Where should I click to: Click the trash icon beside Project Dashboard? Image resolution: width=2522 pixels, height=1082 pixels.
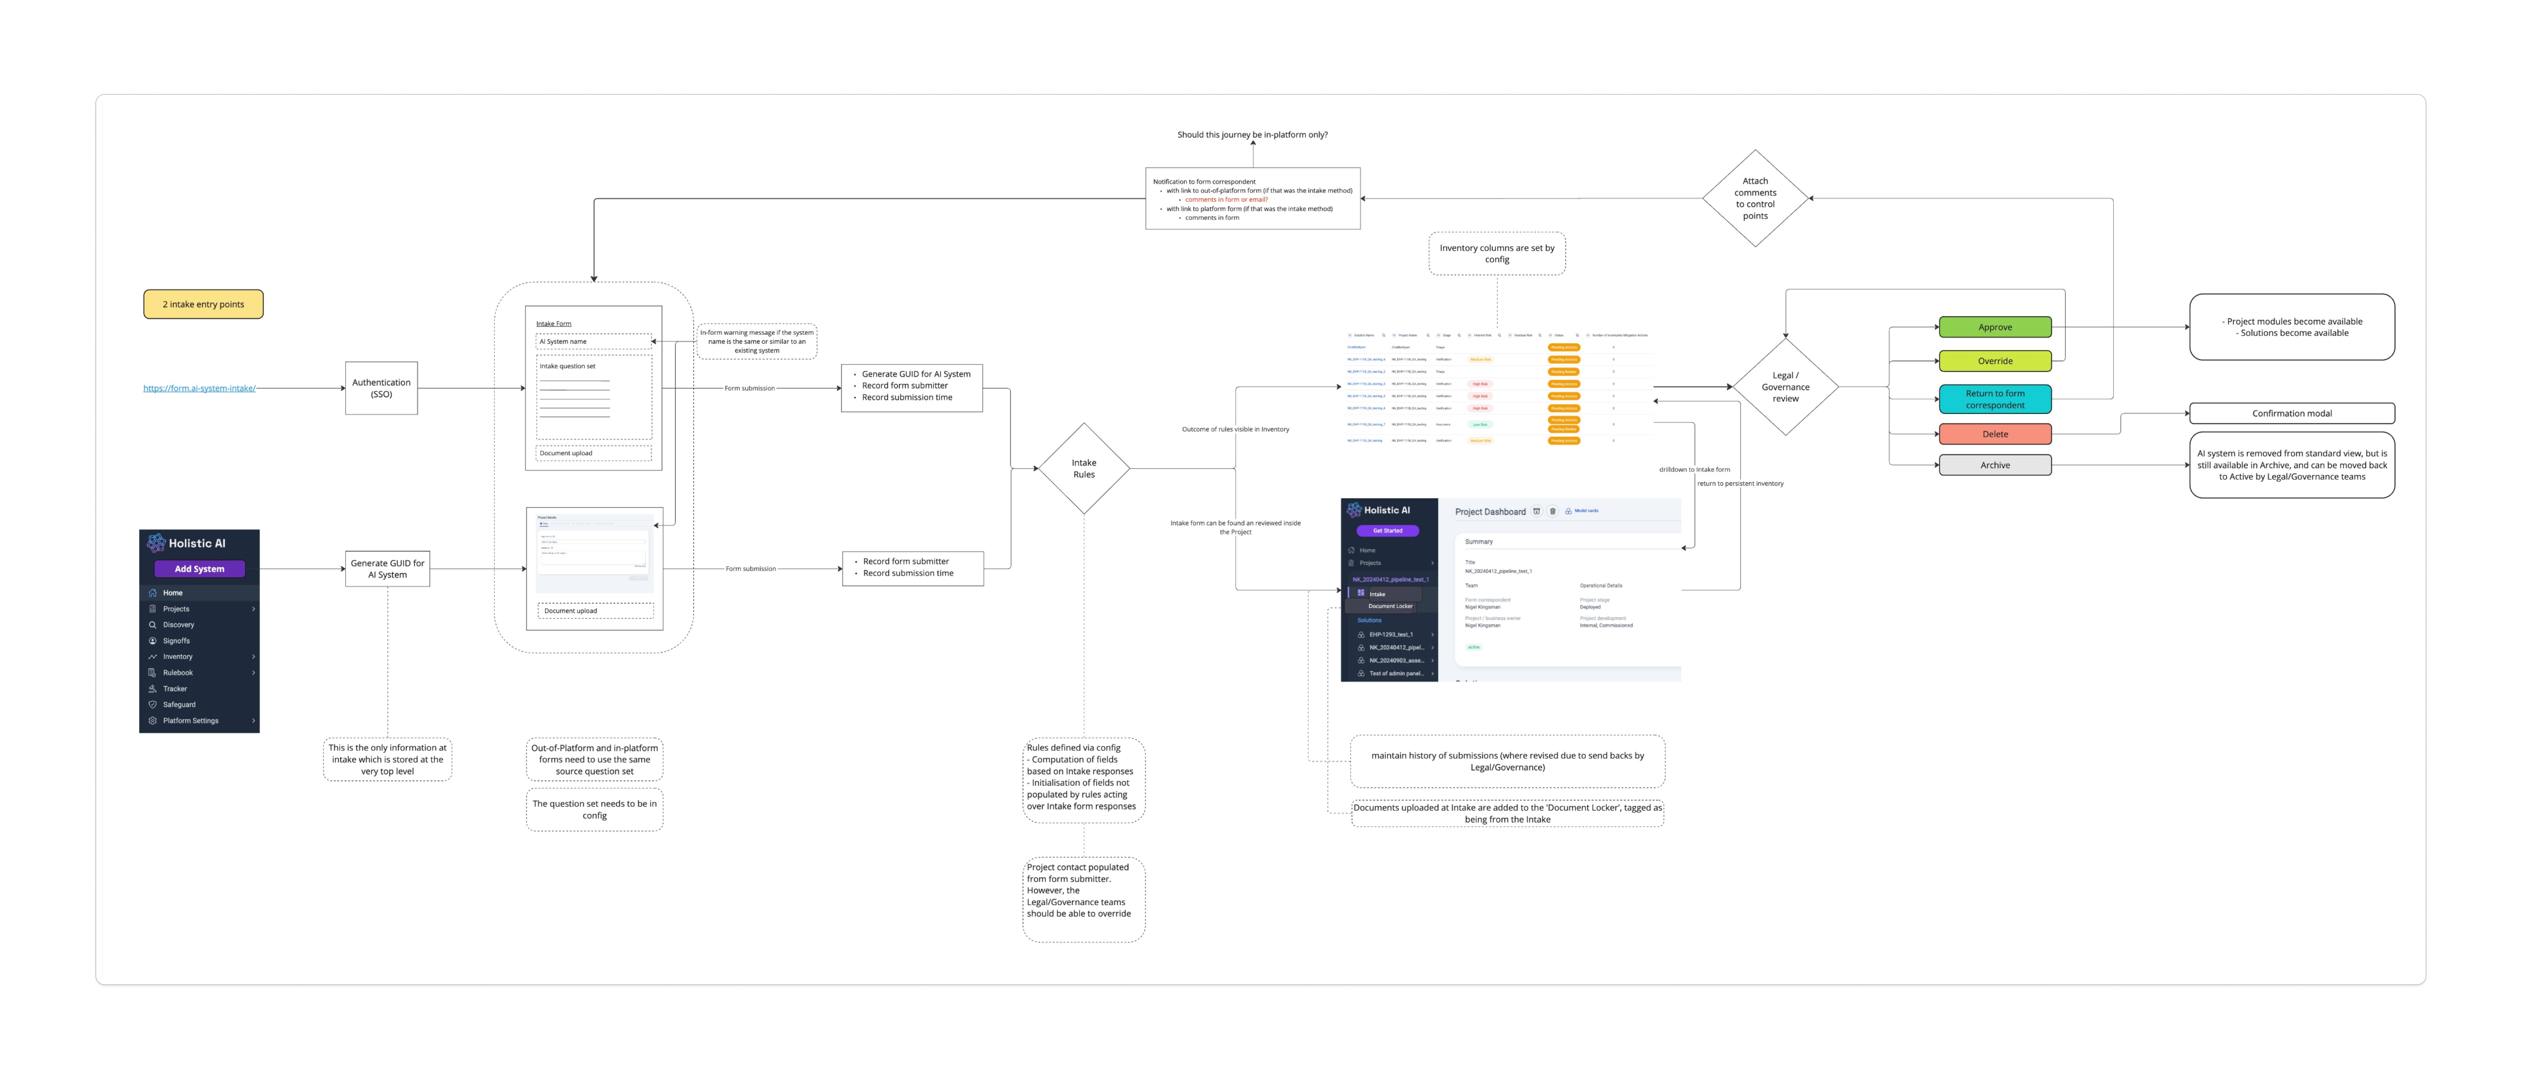click(x=1553, y=511)
